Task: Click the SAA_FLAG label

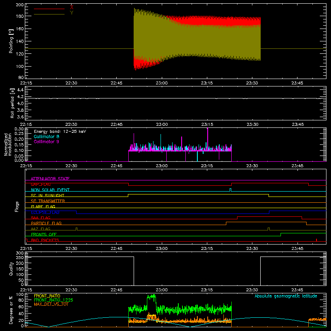Action: click(x=41, y=218)
